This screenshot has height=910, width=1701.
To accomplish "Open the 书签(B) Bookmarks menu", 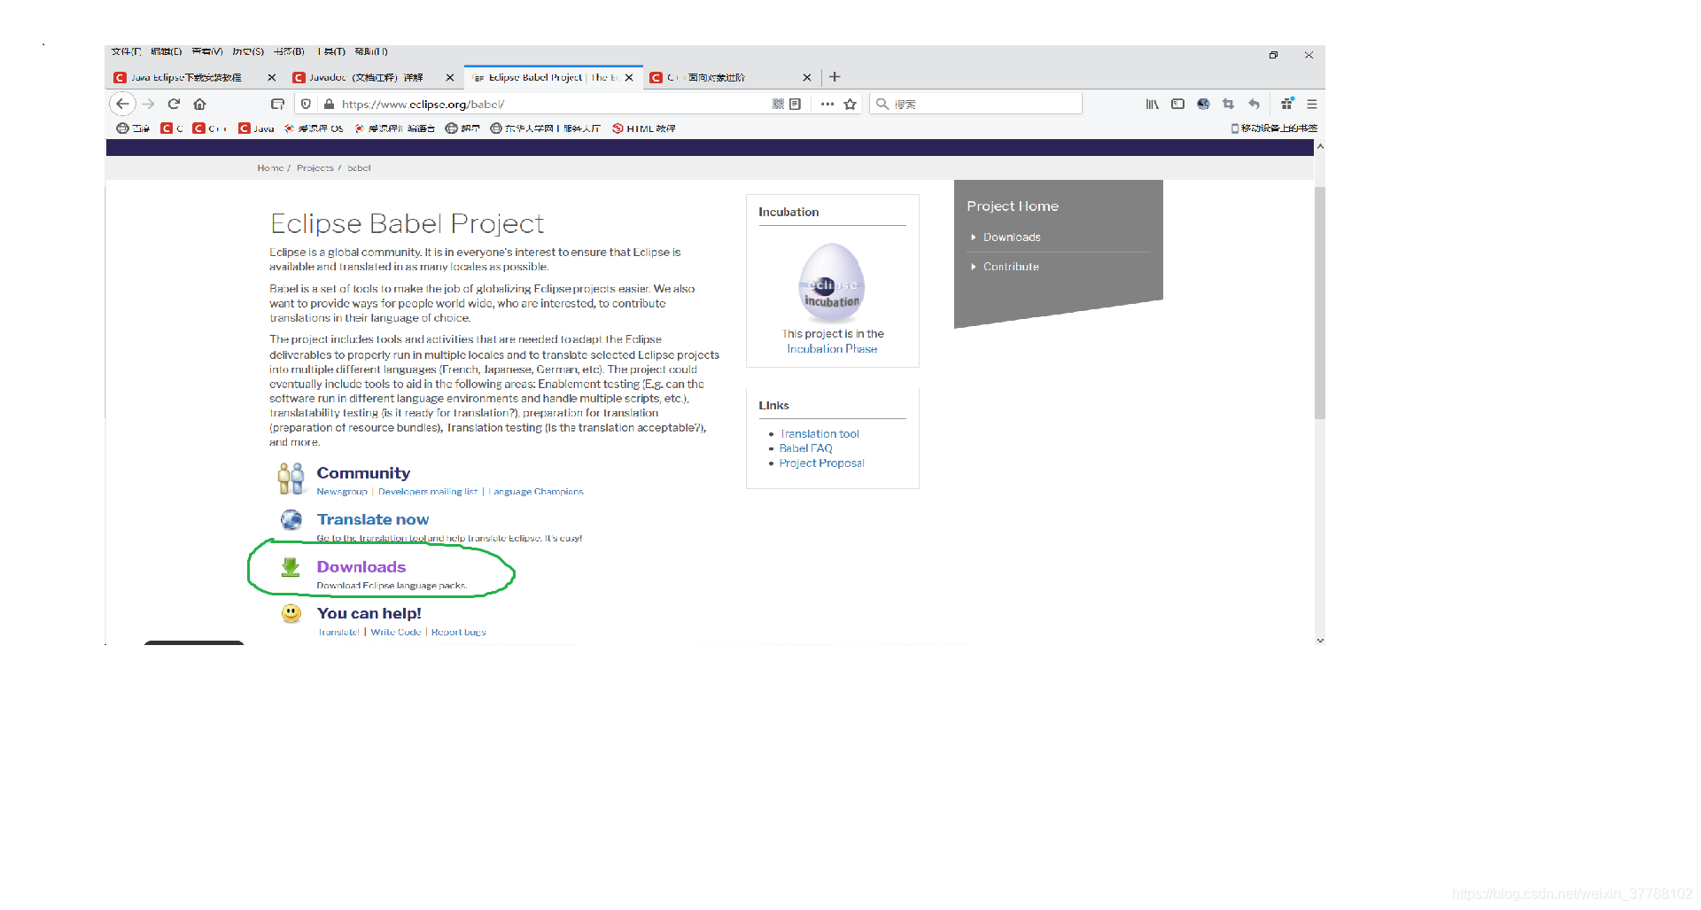I will click(289, 51).
